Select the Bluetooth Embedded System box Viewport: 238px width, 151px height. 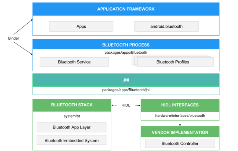pyautogui.click(x=72, y=140)
